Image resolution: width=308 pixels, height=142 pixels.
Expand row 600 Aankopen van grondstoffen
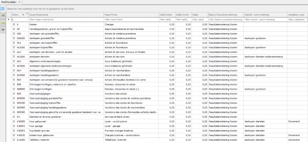pos(14,34)
